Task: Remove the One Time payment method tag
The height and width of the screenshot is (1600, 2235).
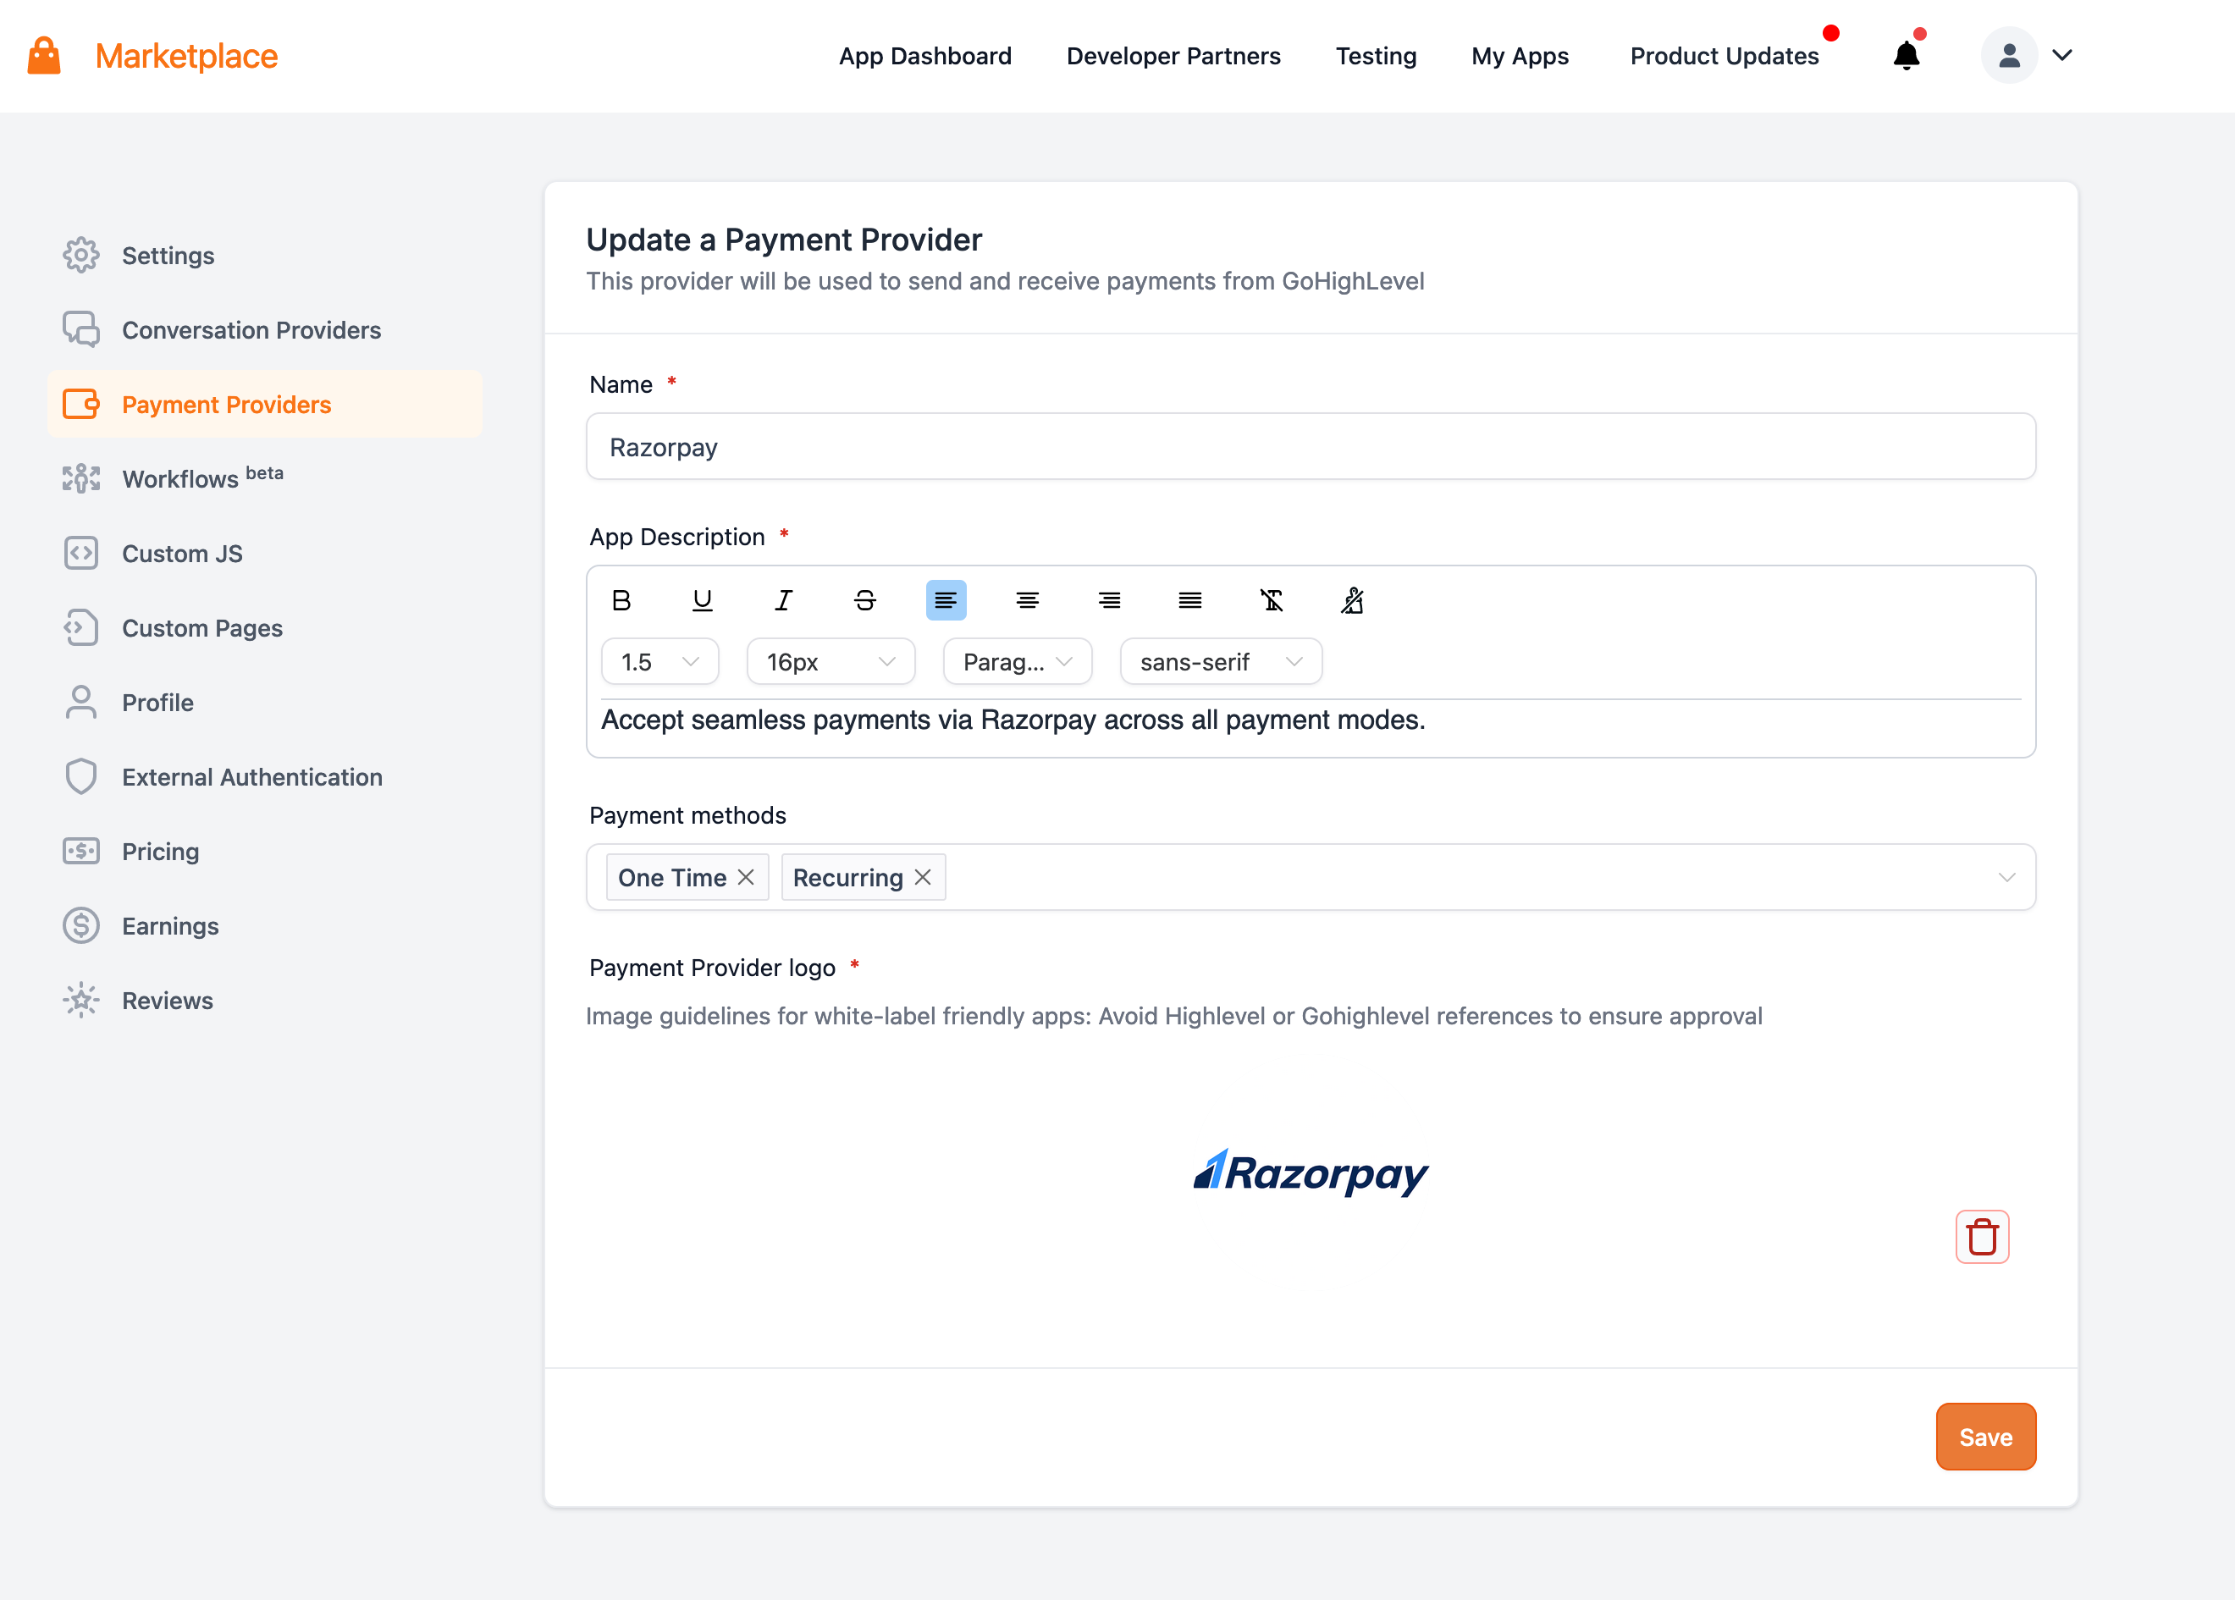Action: [747, 877]
